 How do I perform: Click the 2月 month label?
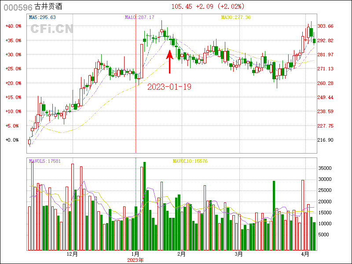point(181,254)
